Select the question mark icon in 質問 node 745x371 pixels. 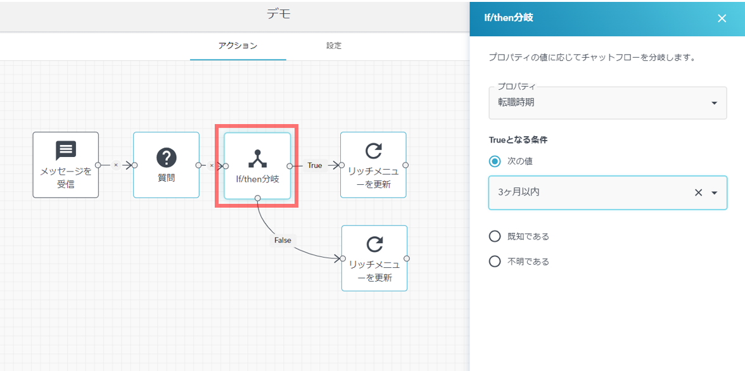(166, 158)
